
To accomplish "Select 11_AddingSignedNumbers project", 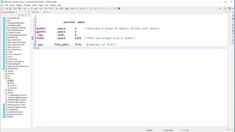I will pos(15,23).
